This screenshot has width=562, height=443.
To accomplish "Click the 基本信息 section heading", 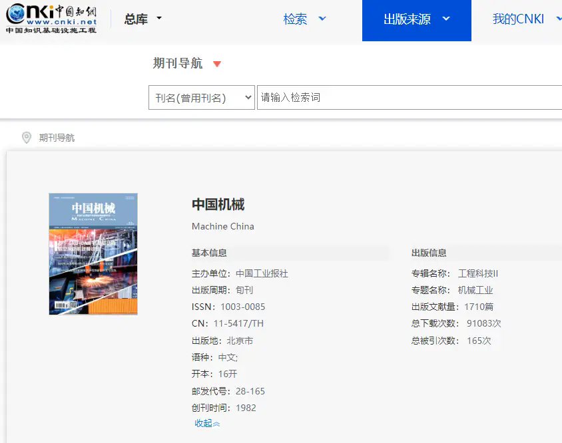I will [209, 253].
